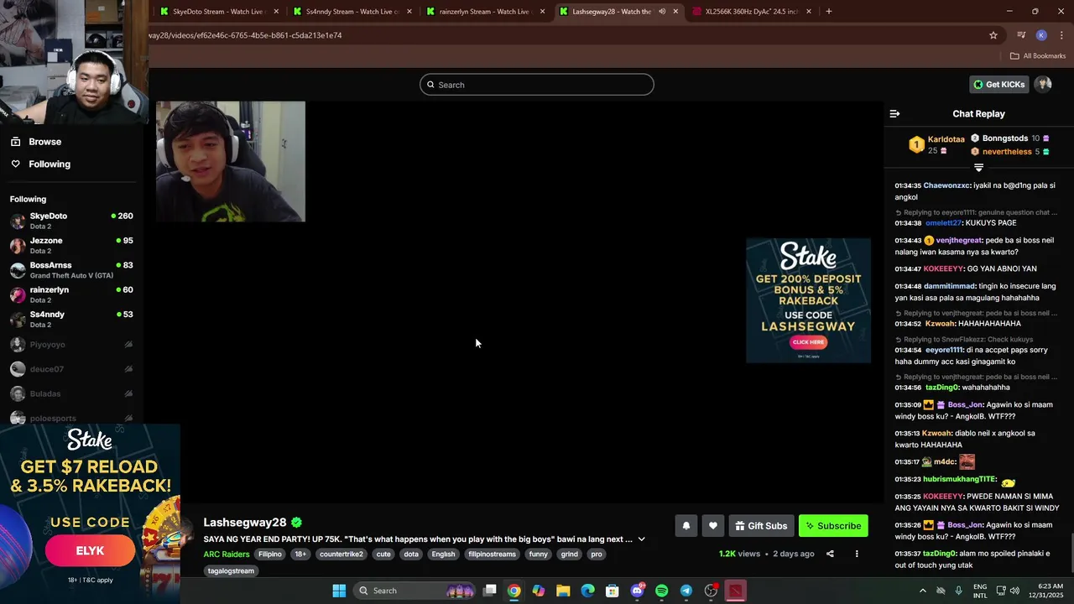Open Windows Start menu
Viewport: 1074px width, 604px height.
(x=339, y=591)
